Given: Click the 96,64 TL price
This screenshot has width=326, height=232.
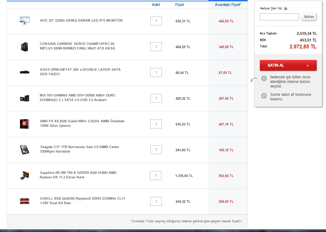Looking at the screenshot, I should click(182, 73).
